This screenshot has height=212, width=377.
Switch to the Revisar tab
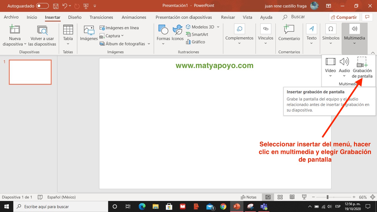(228, 17)
